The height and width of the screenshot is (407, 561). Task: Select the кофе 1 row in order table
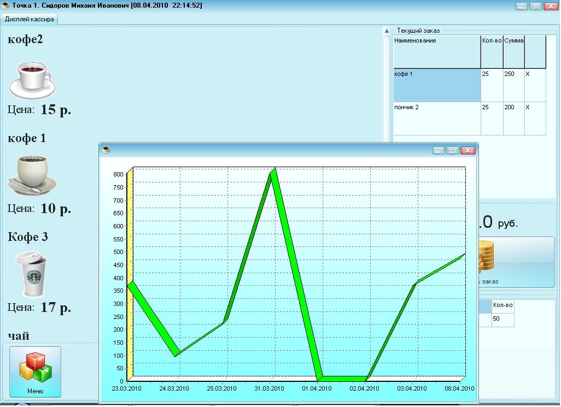[436, 85]
